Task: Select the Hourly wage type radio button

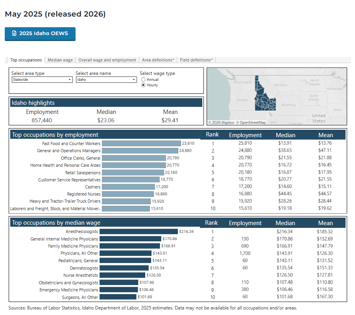Action: coord(143,85)
